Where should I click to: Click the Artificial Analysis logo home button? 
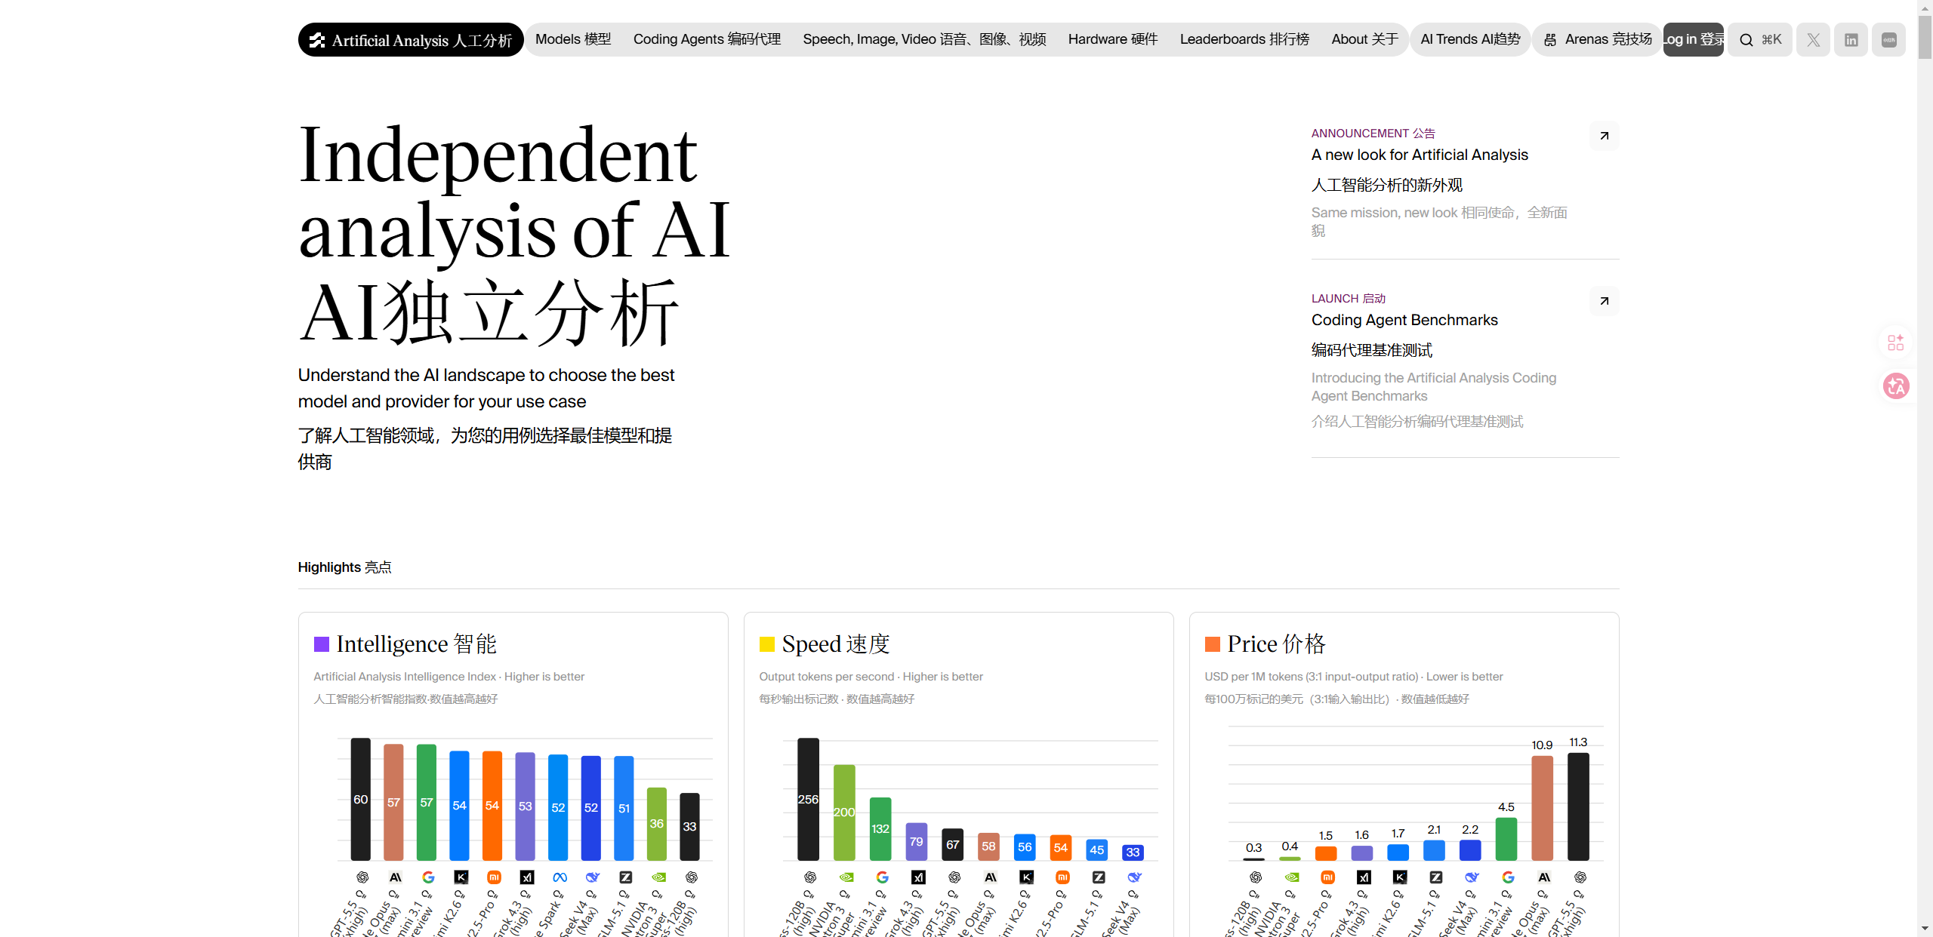[x=411, y=40]
